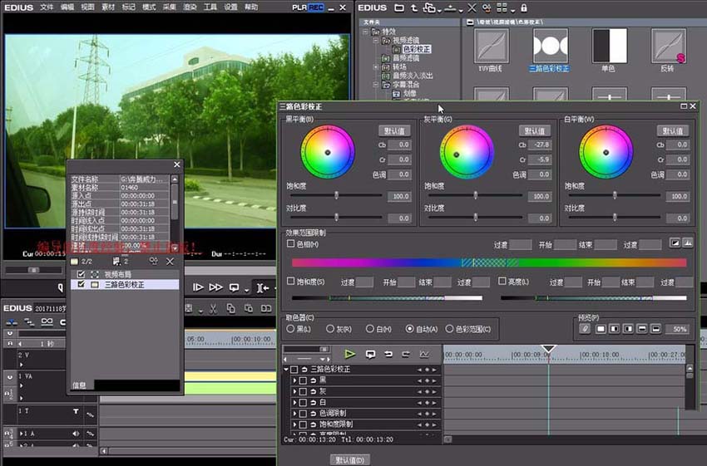Open the 素材 menu
Image resolution: width=707 pixels, height=466 pixels.
108,7
